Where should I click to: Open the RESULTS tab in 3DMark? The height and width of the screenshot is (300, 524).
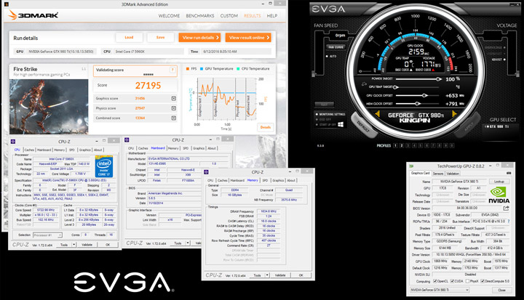coord(253,16)
